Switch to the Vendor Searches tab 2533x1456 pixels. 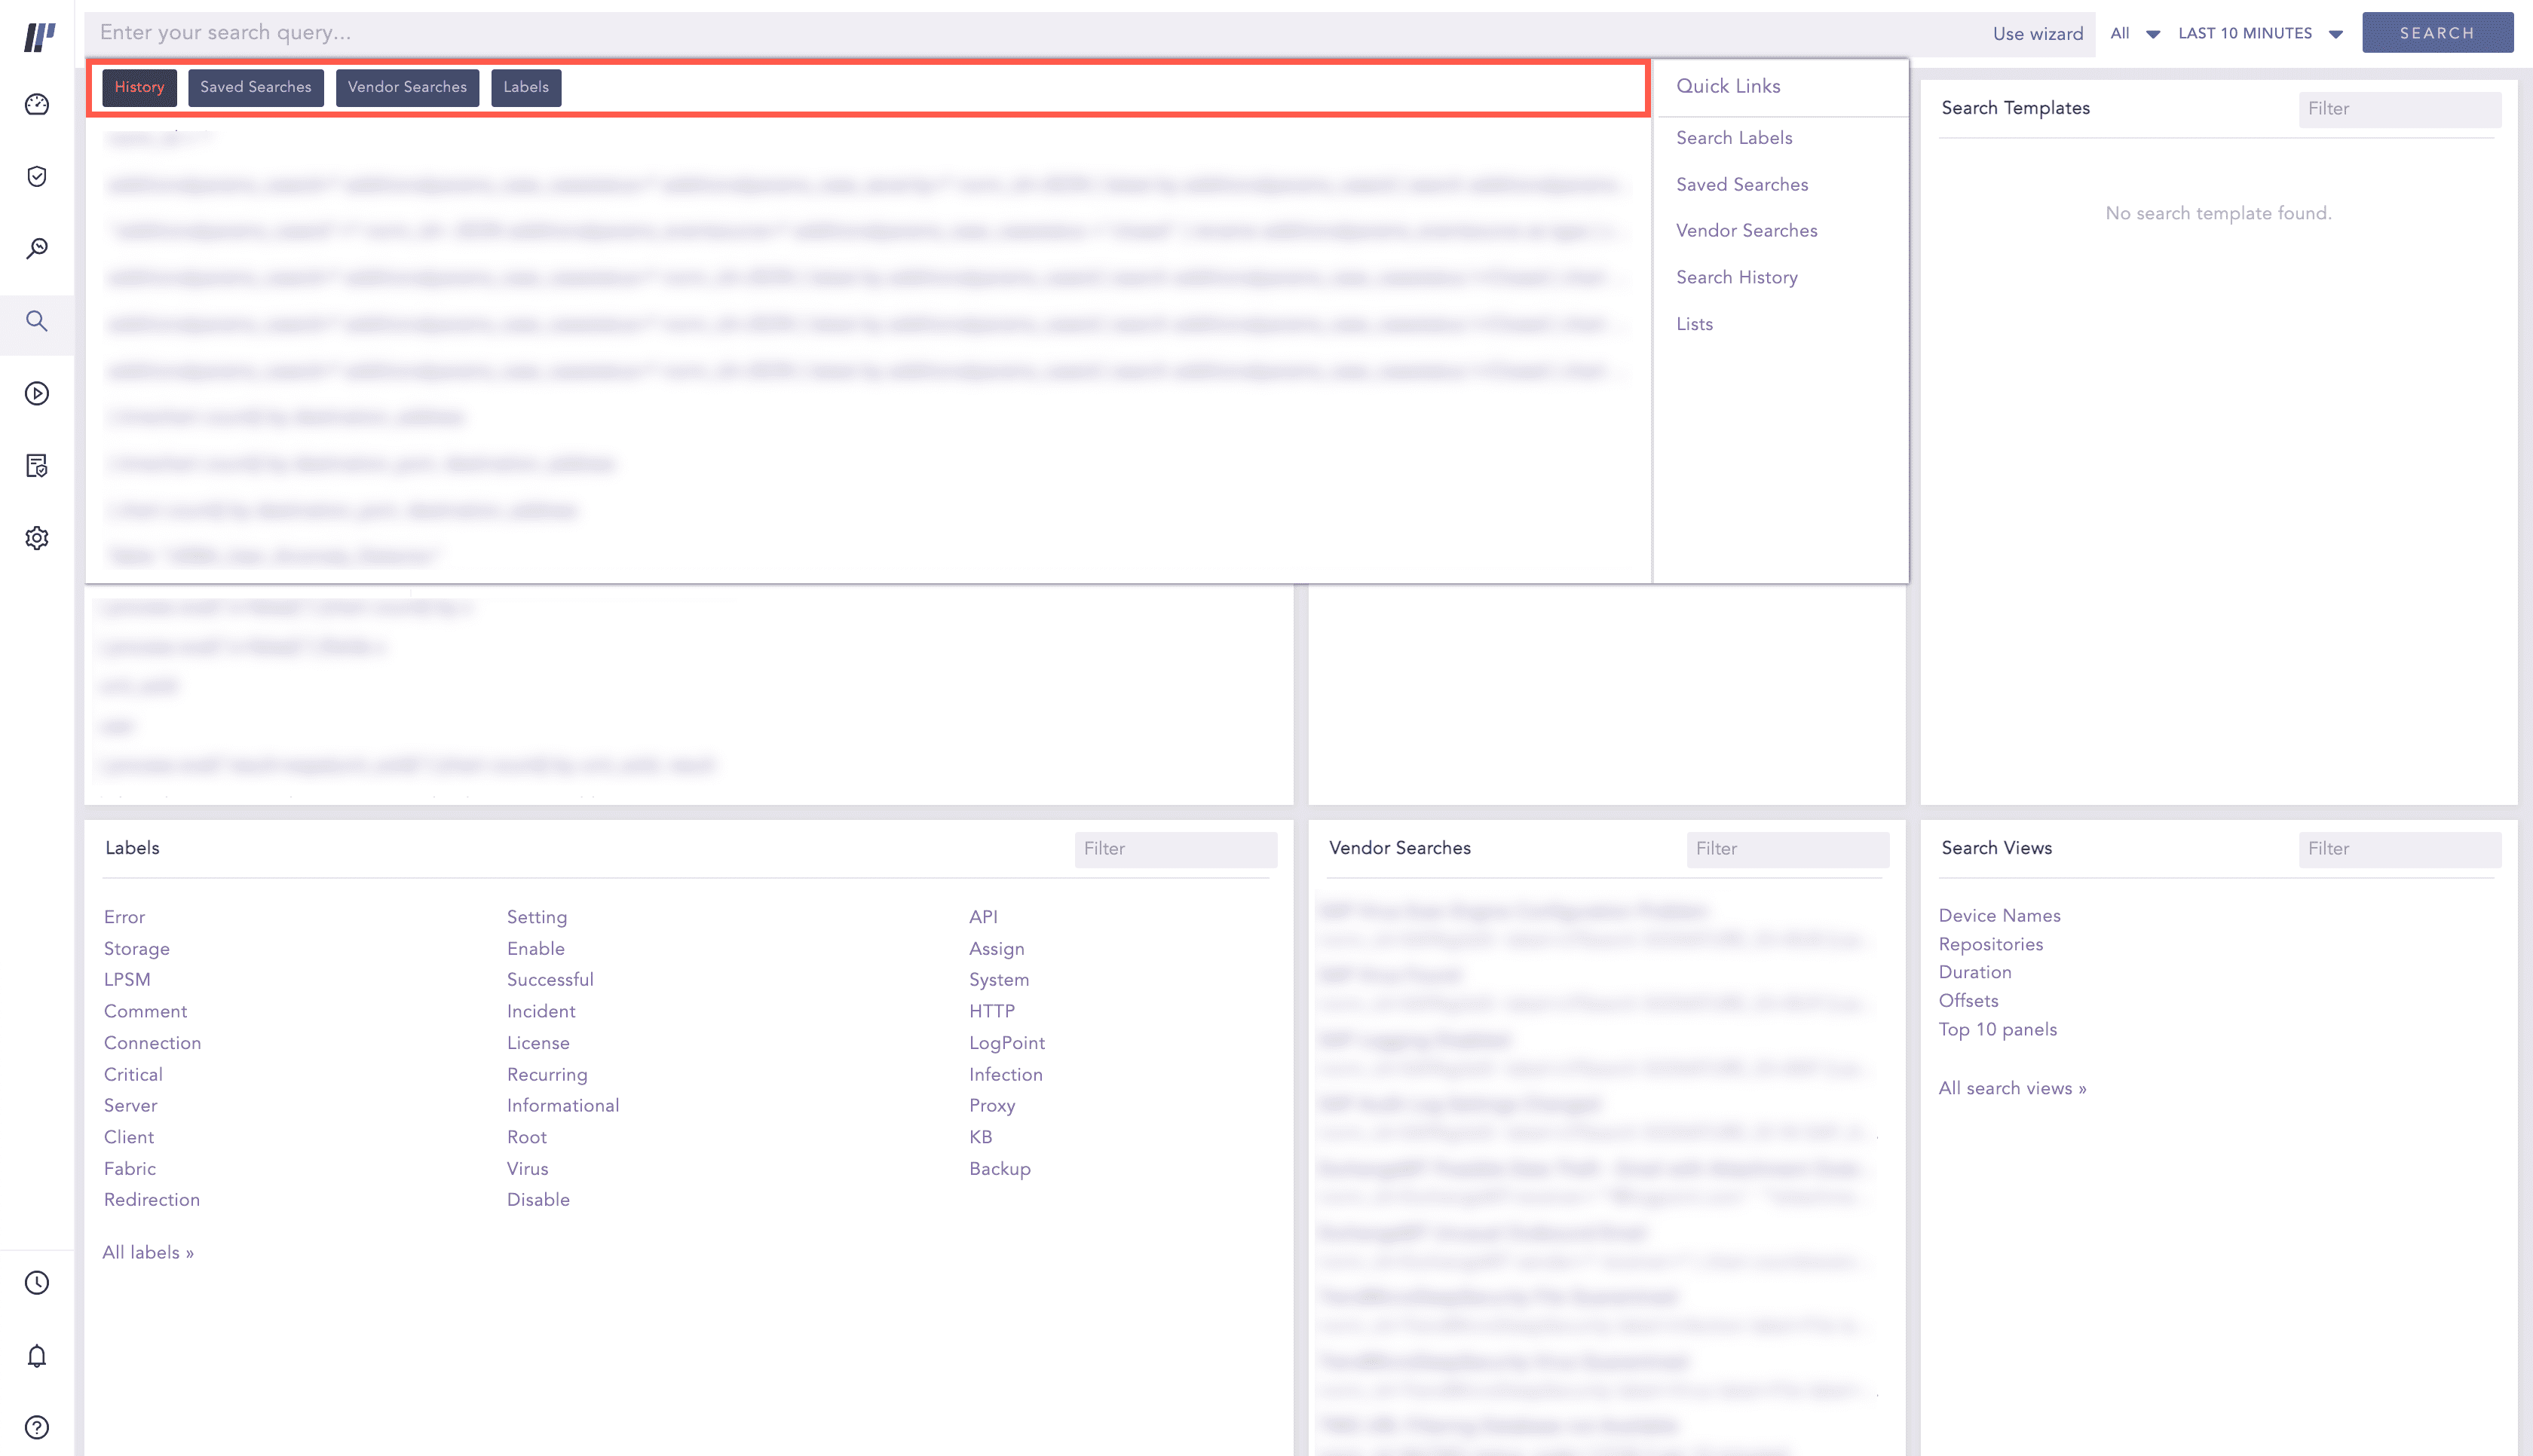(x=407, y=87)
